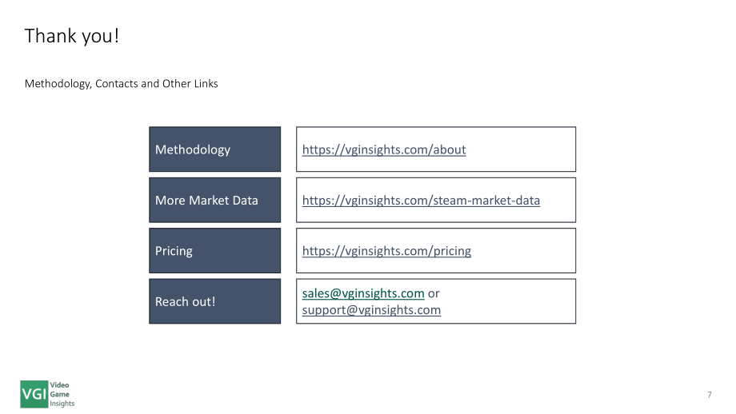Click the Methodology, Contacts and Other Links subtitle

[x=121, y=84]
